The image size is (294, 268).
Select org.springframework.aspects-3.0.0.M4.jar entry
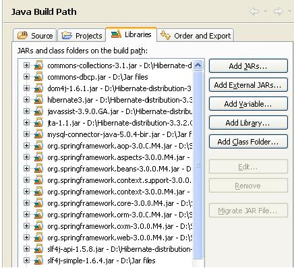119,157
